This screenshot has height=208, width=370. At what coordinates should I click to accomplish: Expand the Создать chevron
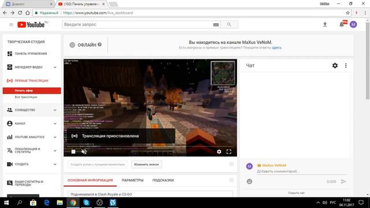tap(55, 164)
